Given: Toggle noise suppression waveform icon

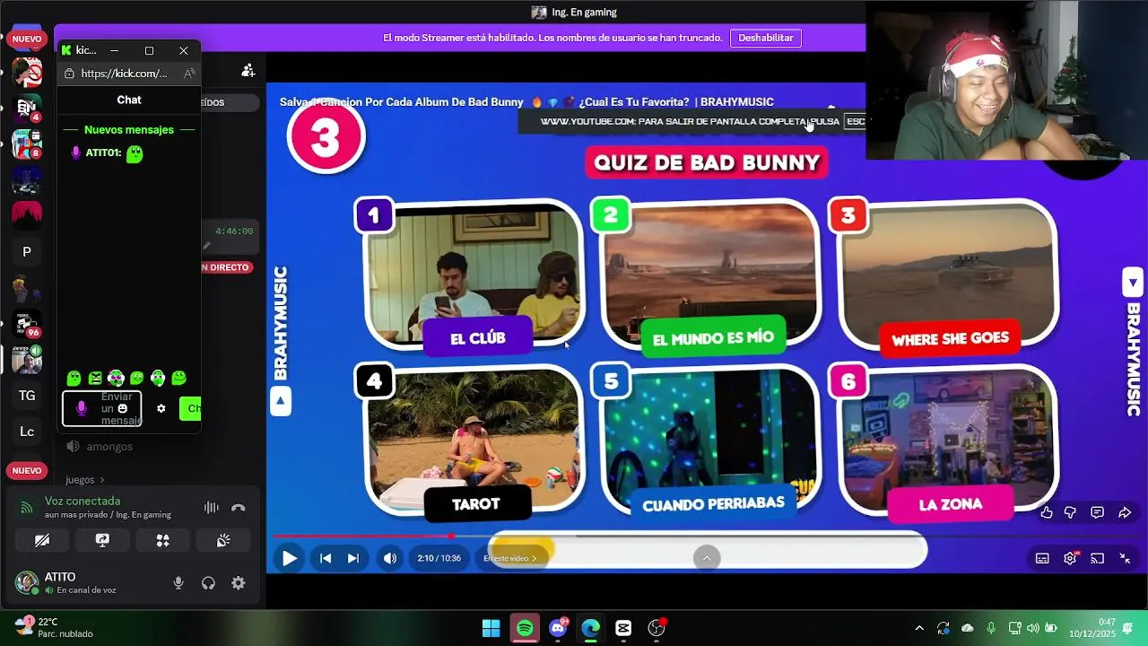Looking at the screenshot, I should [x=211, y=508].
